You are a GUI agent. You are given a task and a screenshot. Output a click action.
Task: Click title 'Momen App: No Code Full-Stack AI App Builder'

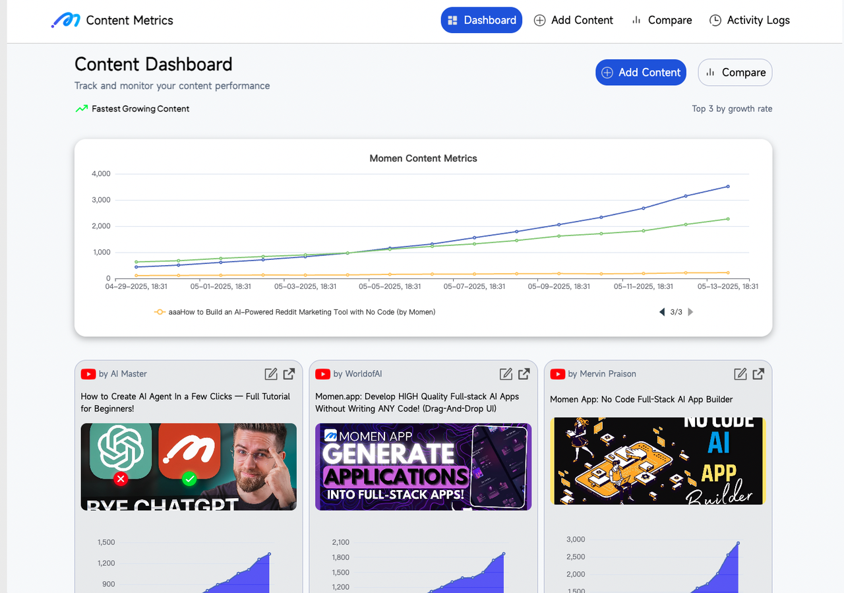tap(642, 400)
